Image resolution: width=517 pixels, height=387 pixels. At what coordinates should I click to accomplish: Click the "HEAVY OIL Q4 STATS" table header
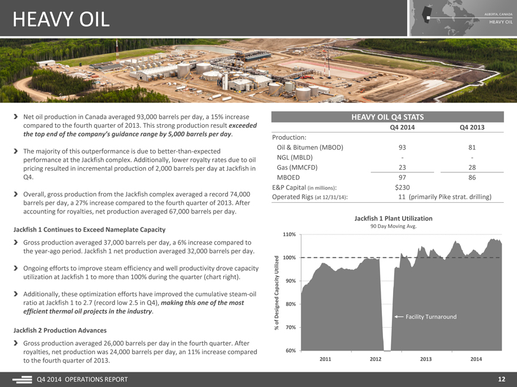387,117
